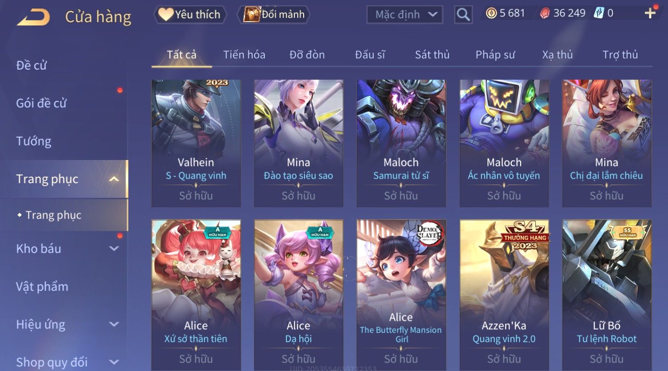Switch to the Sát thủ tab
This screenshot has height=371, width=668.
tap(432, 55)
